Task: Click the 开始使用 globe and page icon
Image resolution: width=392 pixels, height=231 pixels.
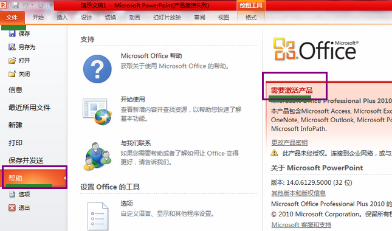Action: coord(97,111)
